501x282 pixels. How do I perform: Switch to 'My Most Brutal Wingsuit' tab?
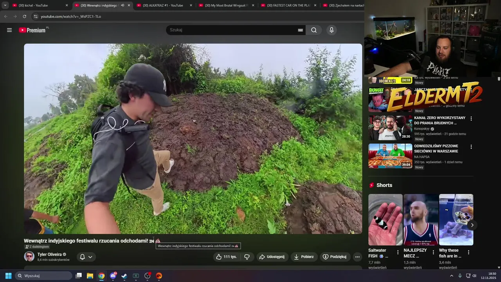point(227,5)
